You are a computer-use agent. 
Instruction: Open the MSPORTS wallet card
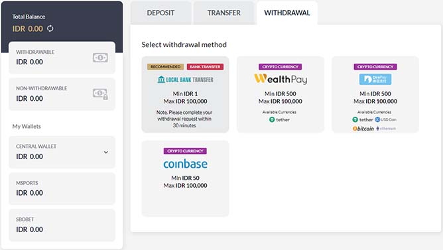point(62,189)
